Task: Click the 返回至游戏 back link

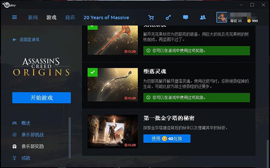Action: coord(26,39)
